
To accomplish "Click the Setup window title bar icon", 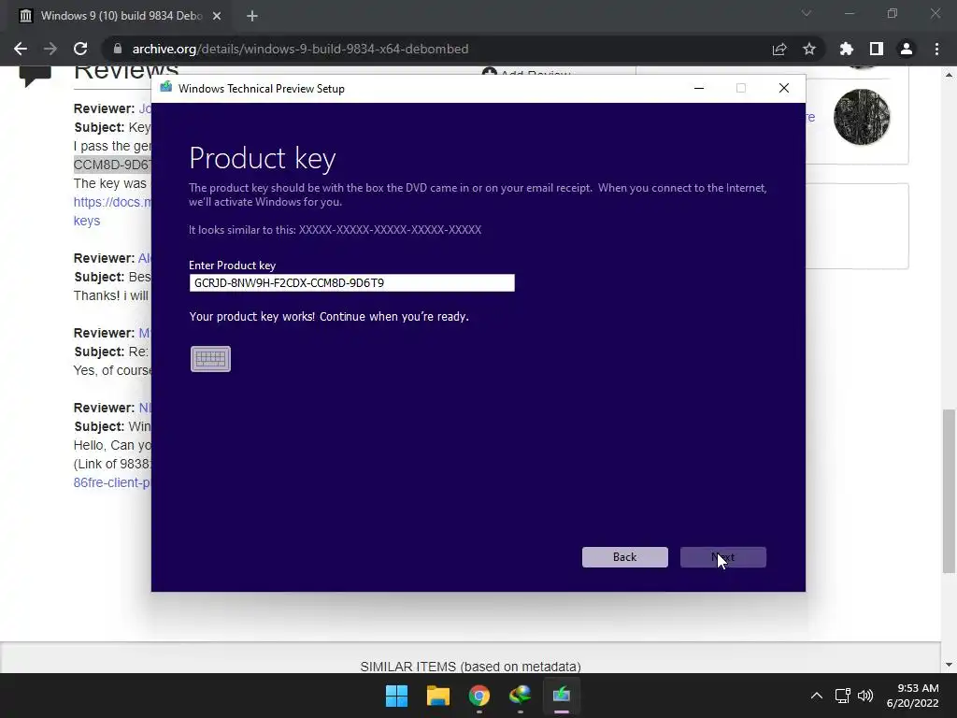I will pos(166,88).
